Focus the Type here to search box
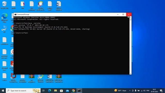This screenshot has height=93, width=165. pyautogui.click(x=23, y=91)
